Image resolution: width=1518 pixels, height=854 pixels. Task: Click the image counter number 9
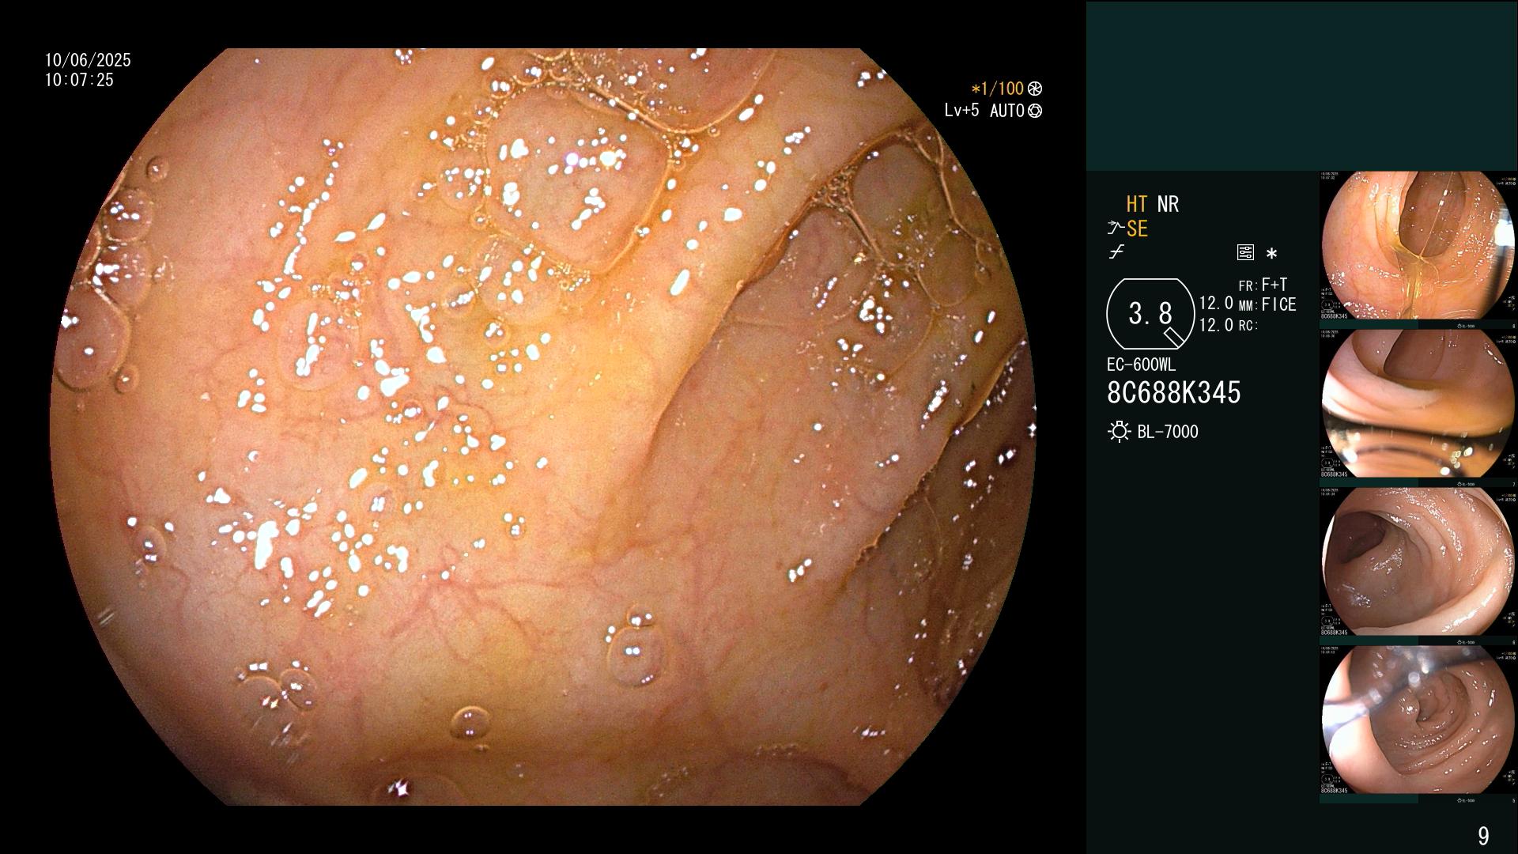(x=1483, y=835)
